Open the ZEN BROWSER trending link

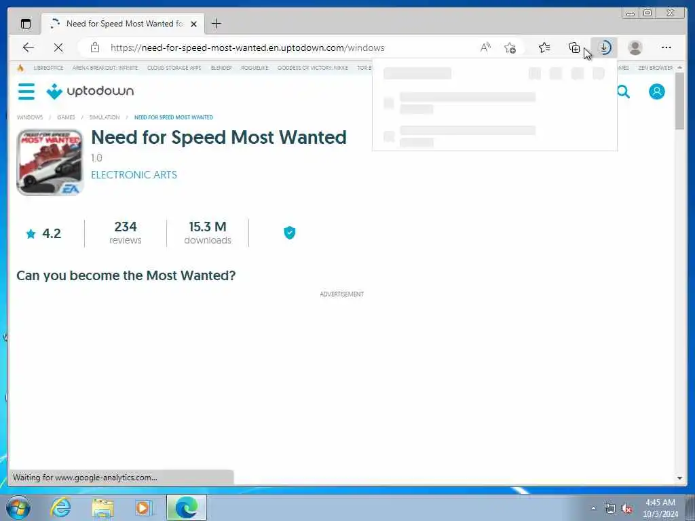[x=655, y=68]
